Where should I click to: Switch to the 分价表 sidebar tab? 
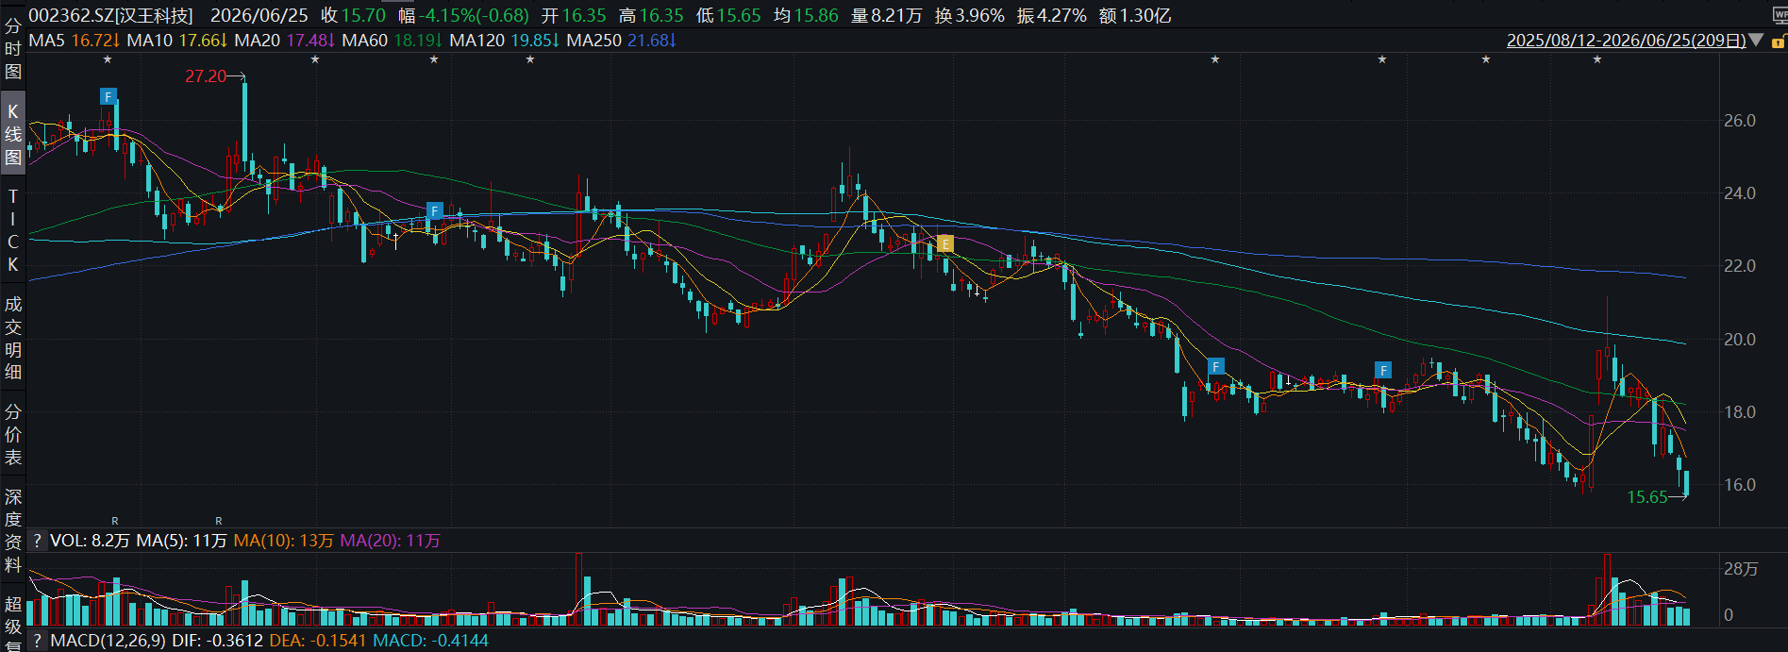12,434
